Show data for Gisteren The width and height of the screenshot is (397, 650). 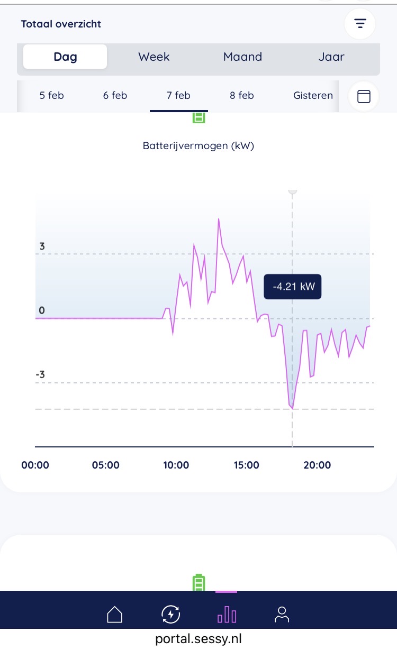(313, 96)
